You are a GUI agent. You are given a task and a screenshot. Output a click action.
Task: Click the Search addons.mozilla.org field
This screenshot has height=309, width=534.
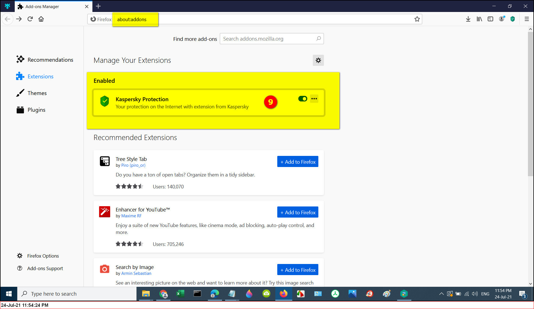pyautogui.click(x=272, y=39)
